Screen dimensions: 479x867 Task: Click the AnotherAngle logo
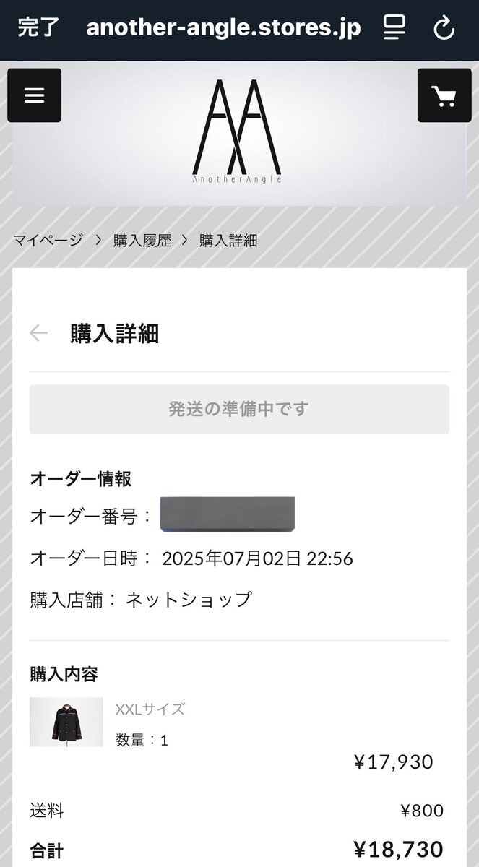click(x=237, y=131)
